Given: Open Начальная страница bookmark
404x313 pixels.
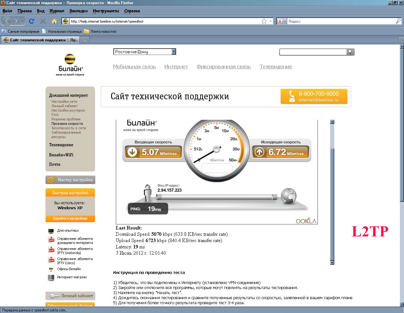Looking at the screenshot, I should (x=62, y=32).
